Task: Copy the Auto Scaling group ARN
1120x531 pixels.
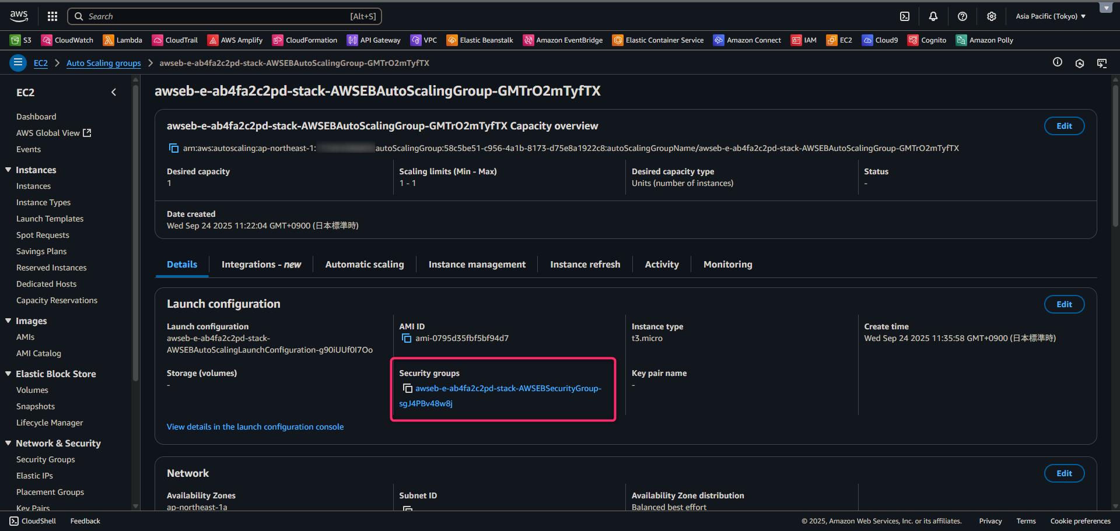Action: tap(173, 148)
